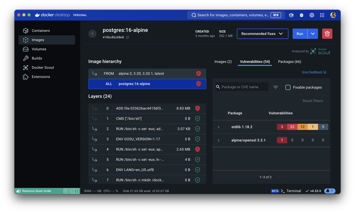
Task: Click the Package or CVE name field
Action: click(242, 87)
